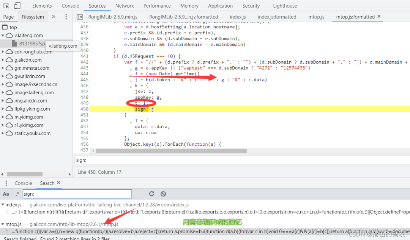Show more navigator tabs chevron

pos(54,17)
